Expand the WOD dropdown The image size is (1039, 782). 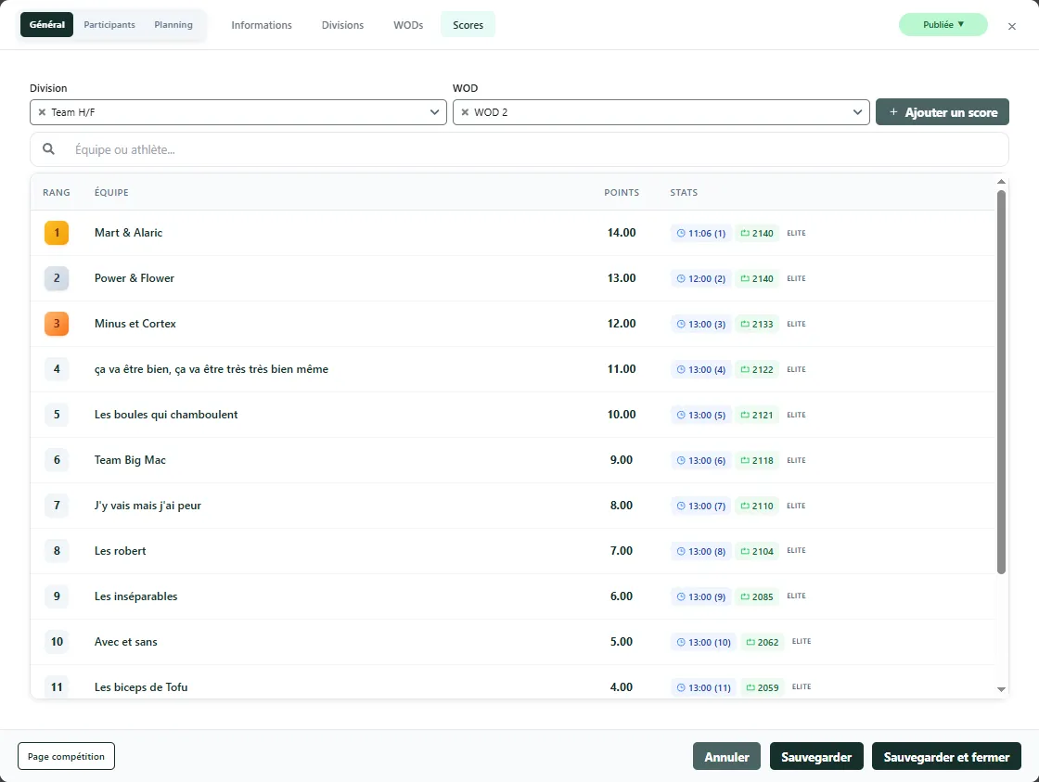(x=857, y=112)
